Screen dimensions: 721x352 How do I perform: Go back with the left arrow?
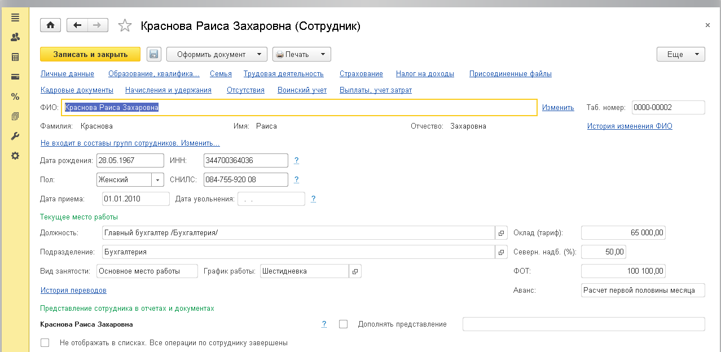point(77,25)
